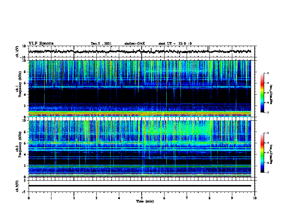Click the 'start UT = 22: 0 : 0' text
The height and width of the screenshot is (222, 287).
175,44
